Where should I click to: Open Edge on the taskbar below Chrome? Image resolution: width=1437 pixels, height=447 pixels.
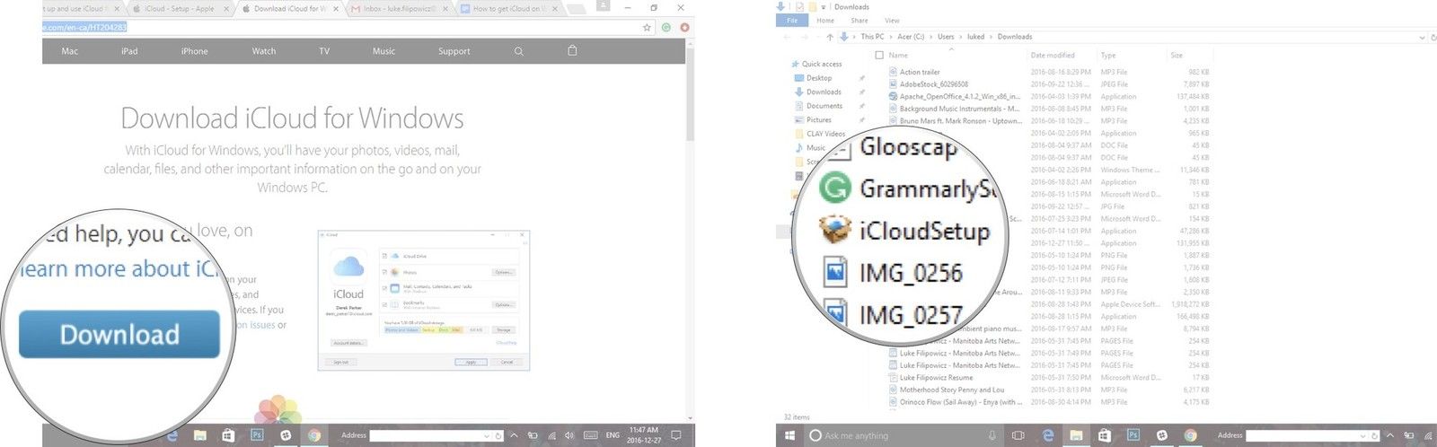click(172, 435)
